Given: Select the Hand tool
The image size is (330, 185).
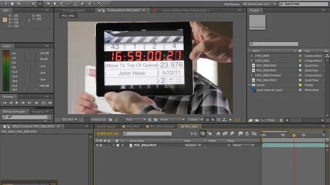Looking at the screenshot, I should click(x=12, y=4).
